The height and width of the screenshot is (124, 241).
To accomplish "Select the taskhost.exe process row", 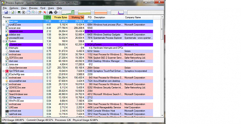I will 77,114.
